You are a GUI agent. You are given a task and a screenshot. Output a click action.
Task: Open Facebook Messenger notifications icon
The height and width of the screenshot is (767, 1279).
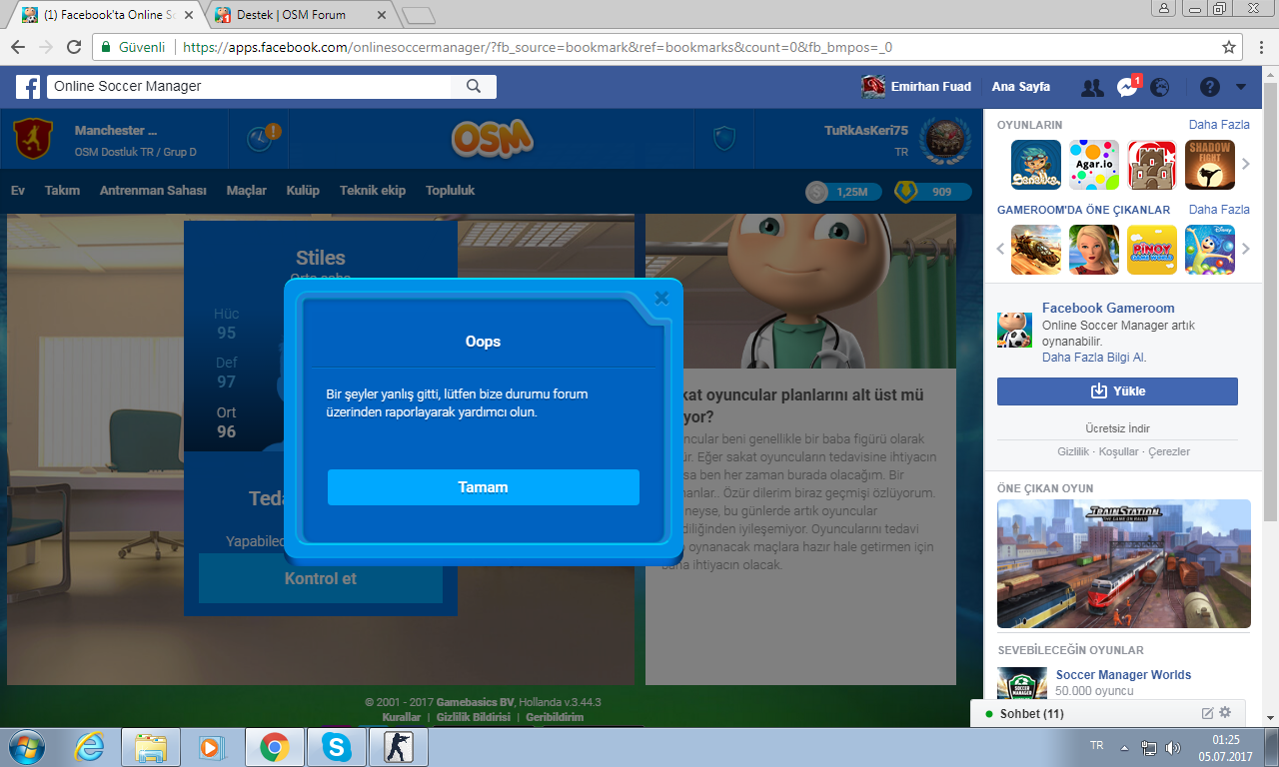(x=1127, y=87)
